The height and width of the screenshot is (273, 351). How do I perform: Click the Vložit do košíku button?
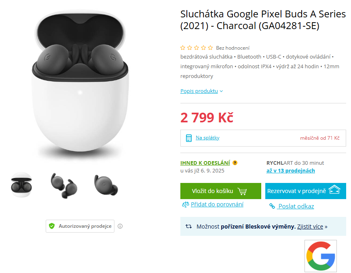[220, 191]
